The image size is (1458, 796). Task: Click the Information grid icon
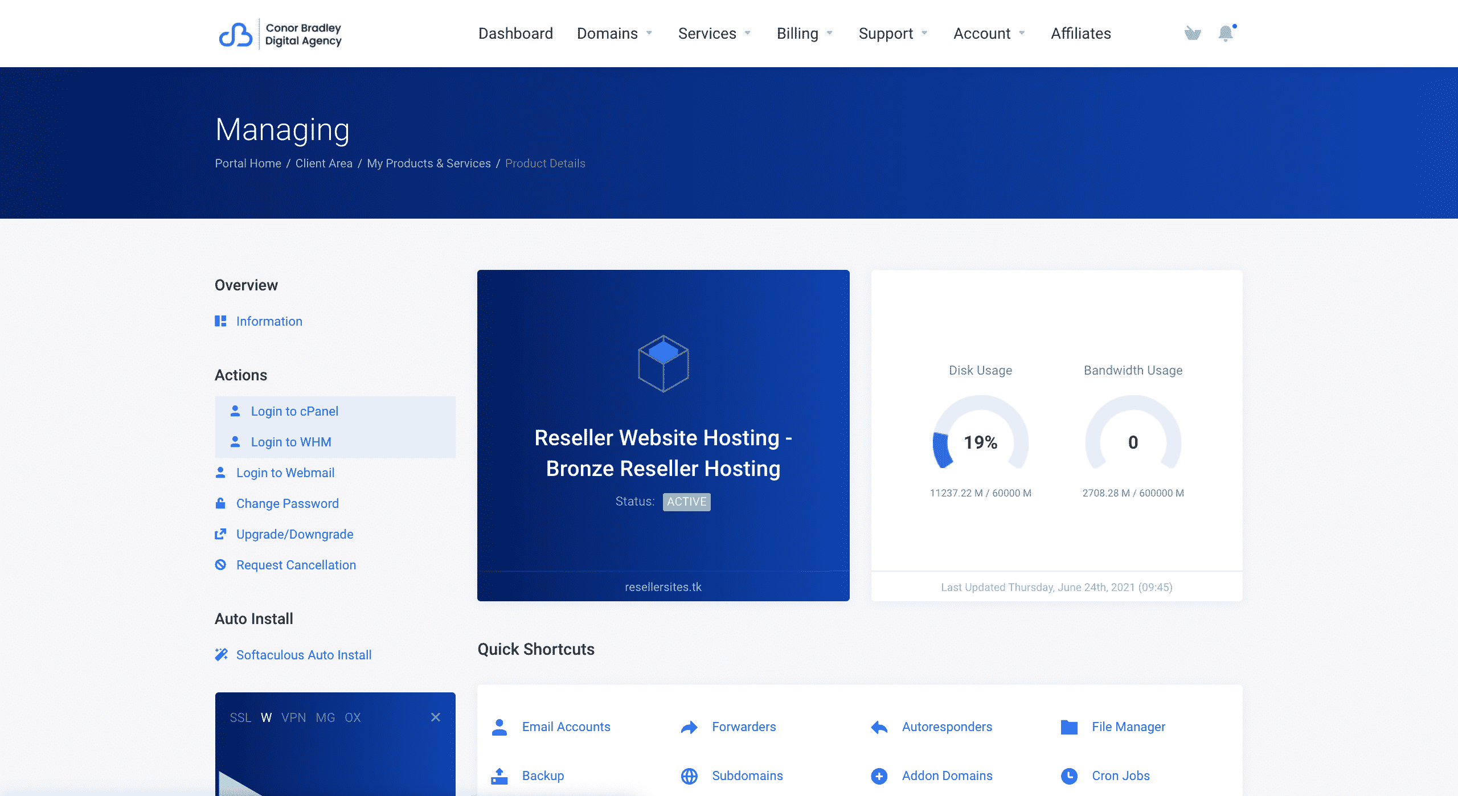pyautogui.click(x=220, y=321)
